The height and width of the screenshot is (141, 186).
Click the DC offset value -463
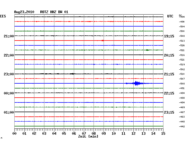[182, 117]
